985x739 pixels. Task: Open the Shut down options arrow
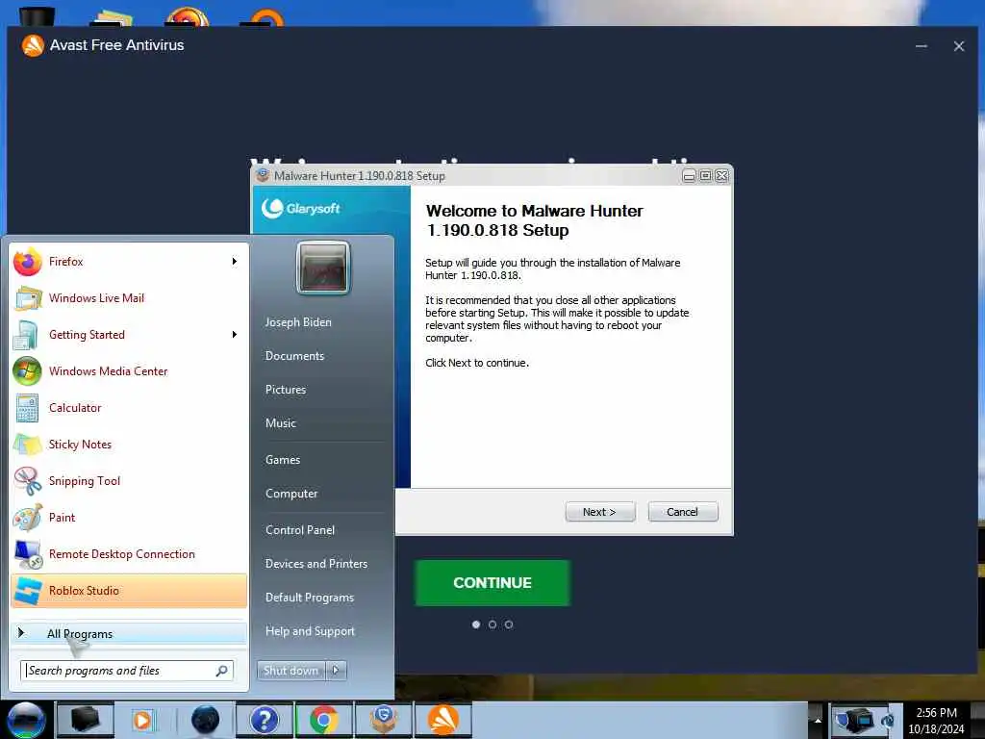(336, 671)
